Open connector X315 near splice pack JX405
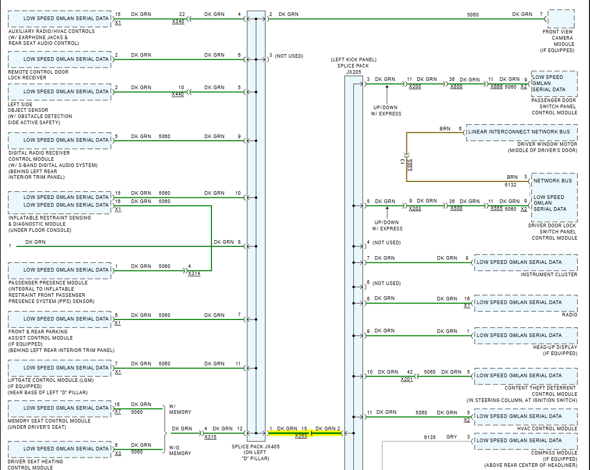Image resolution: width=590 pixels, height=470 pixels. [x=210, y=437]
